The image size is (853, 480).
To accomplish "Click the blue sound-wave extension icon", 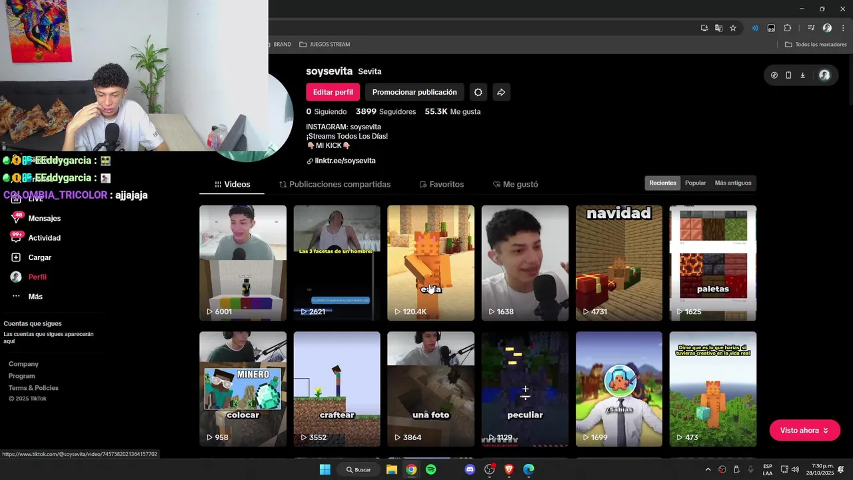I will coord(755,28).
